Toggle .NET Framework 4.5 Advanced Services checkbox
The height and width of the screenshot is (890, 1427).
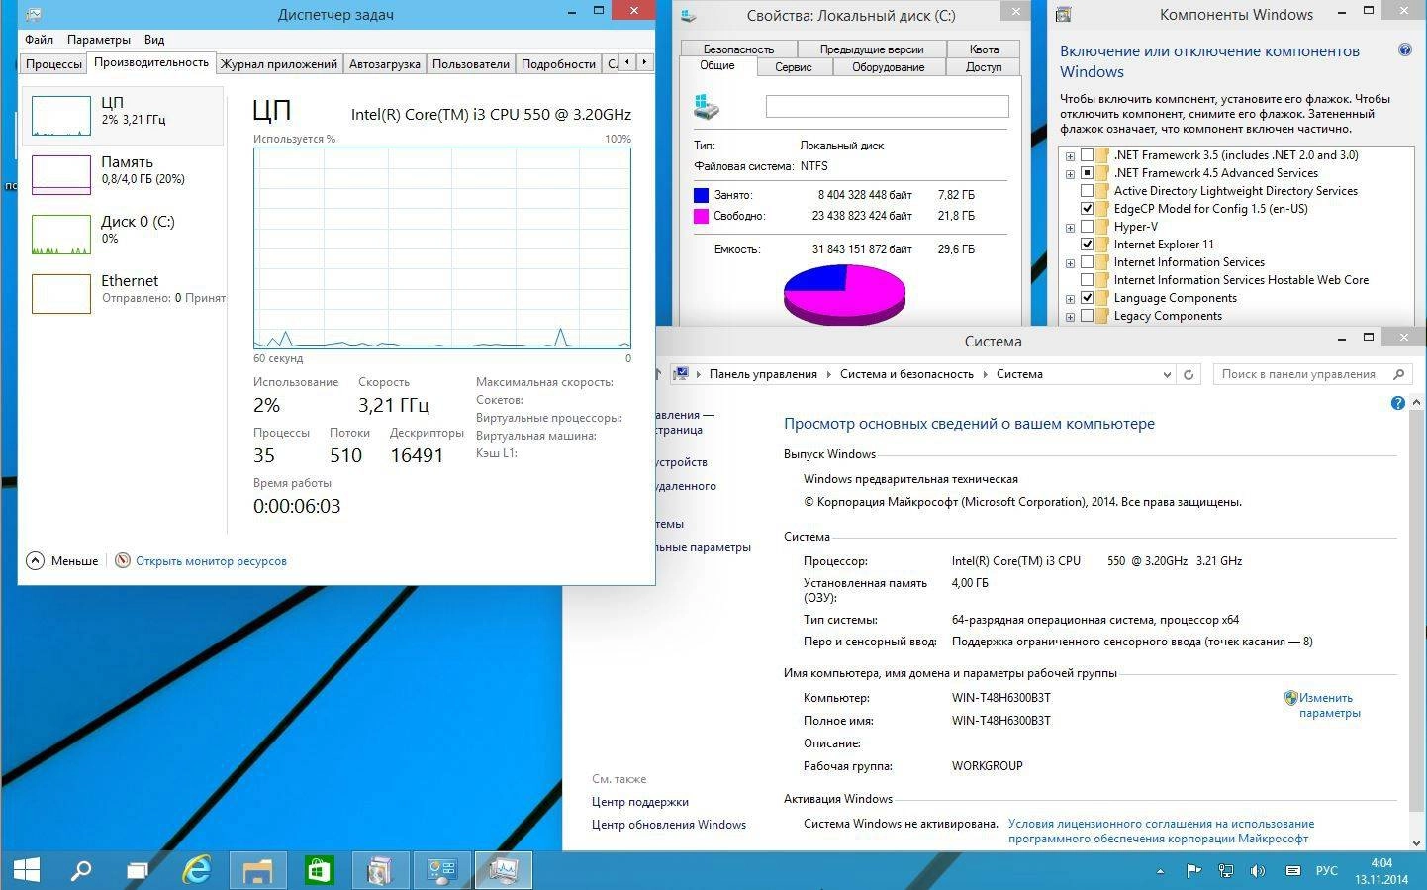tap(1087, 173)
